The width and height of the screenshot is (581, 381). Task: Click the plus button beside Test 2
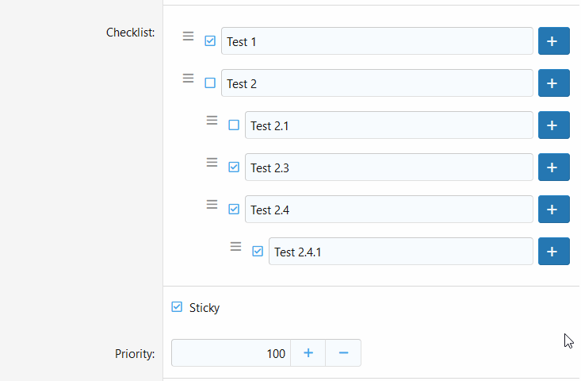pos(553,83)
